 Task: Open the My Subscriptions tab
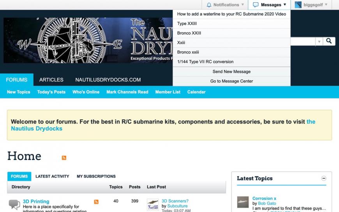[96, 177]
